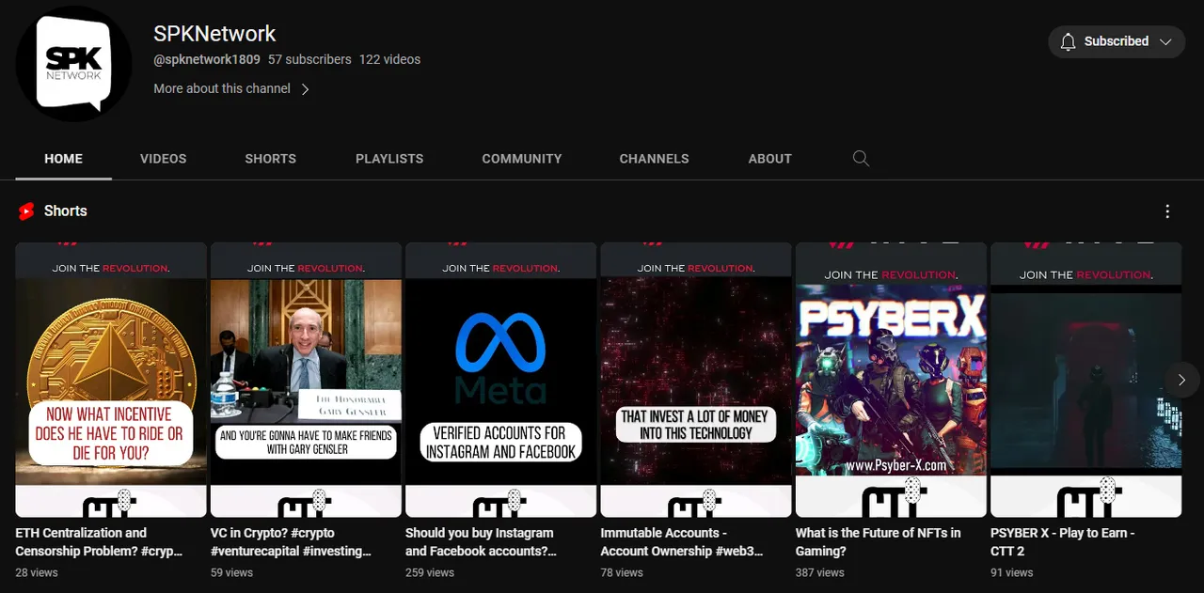Open title What is the Future of NFTs in Gaming

[879, 542]
